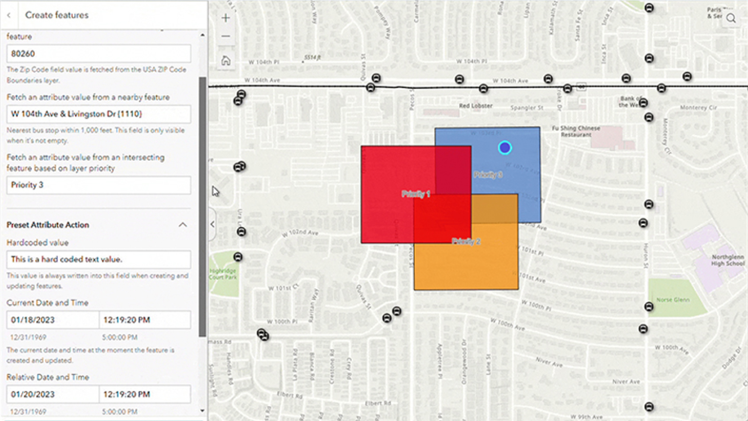748x421 pixels.
Task: Select the bus stop icon near Bank of the West
Action: click(x=644, y=103)
